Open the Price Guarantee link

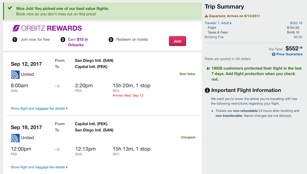click(x=289, y=54)
